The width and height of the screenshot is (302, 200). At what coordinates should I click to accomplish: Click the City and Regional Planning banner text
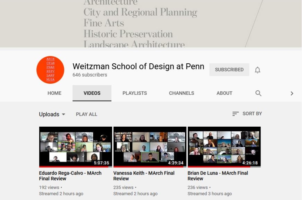tap(140, 13)
